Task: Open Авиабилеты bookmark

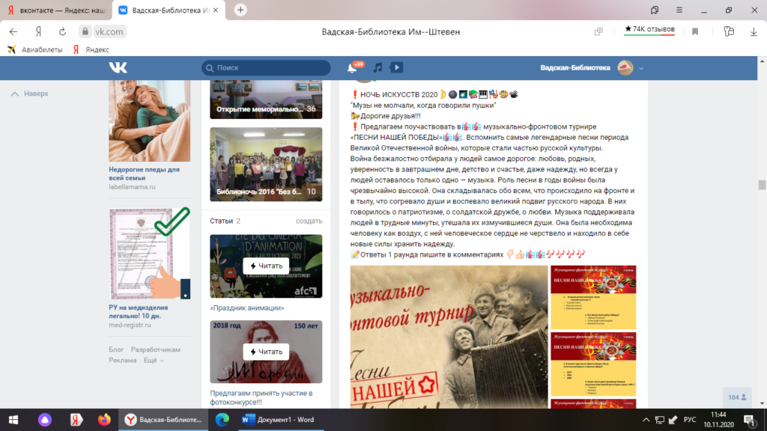Action: [35, 49]
